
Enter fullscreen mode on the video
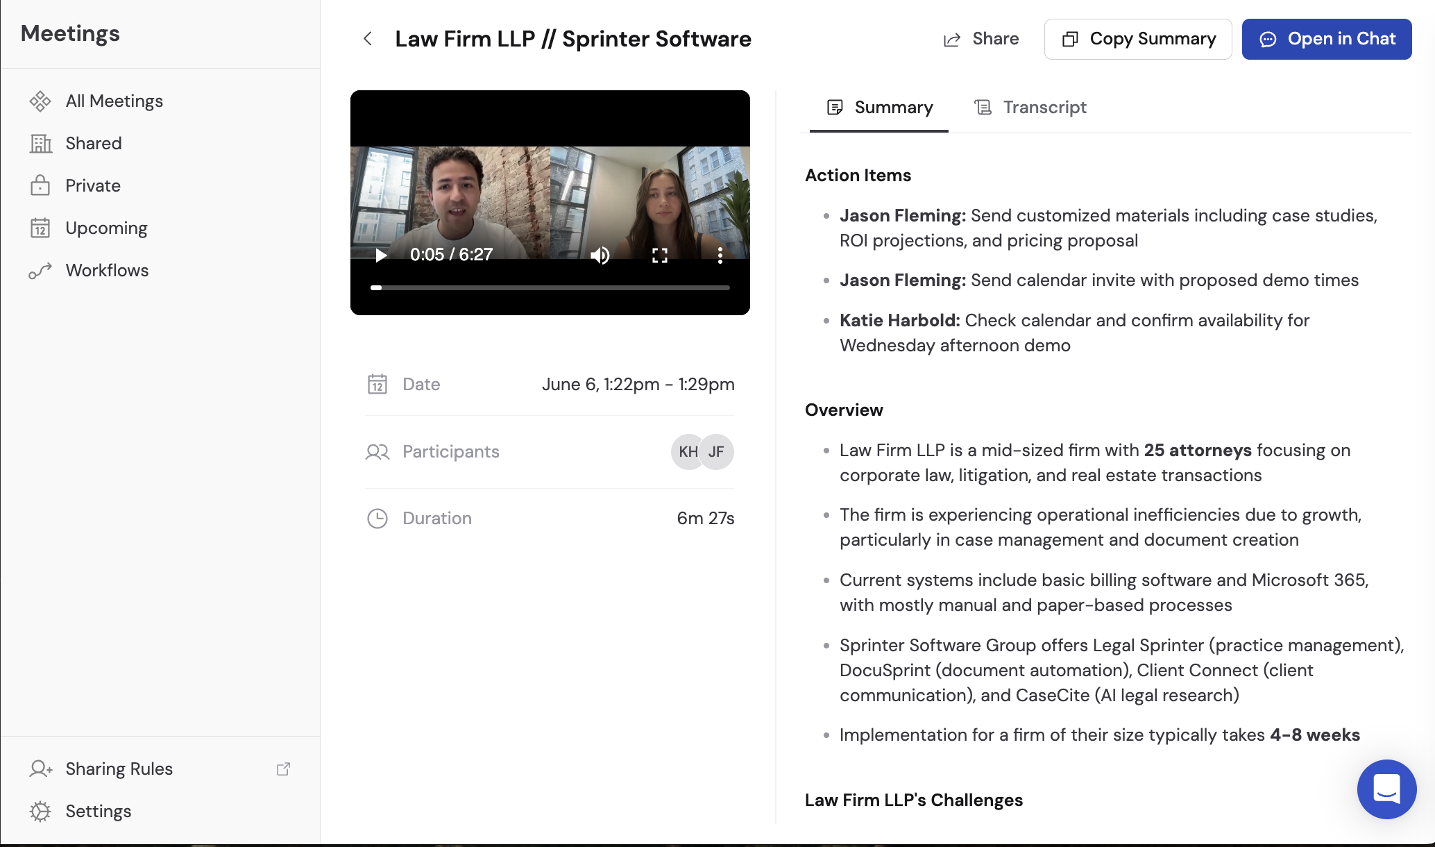[660, 255]
